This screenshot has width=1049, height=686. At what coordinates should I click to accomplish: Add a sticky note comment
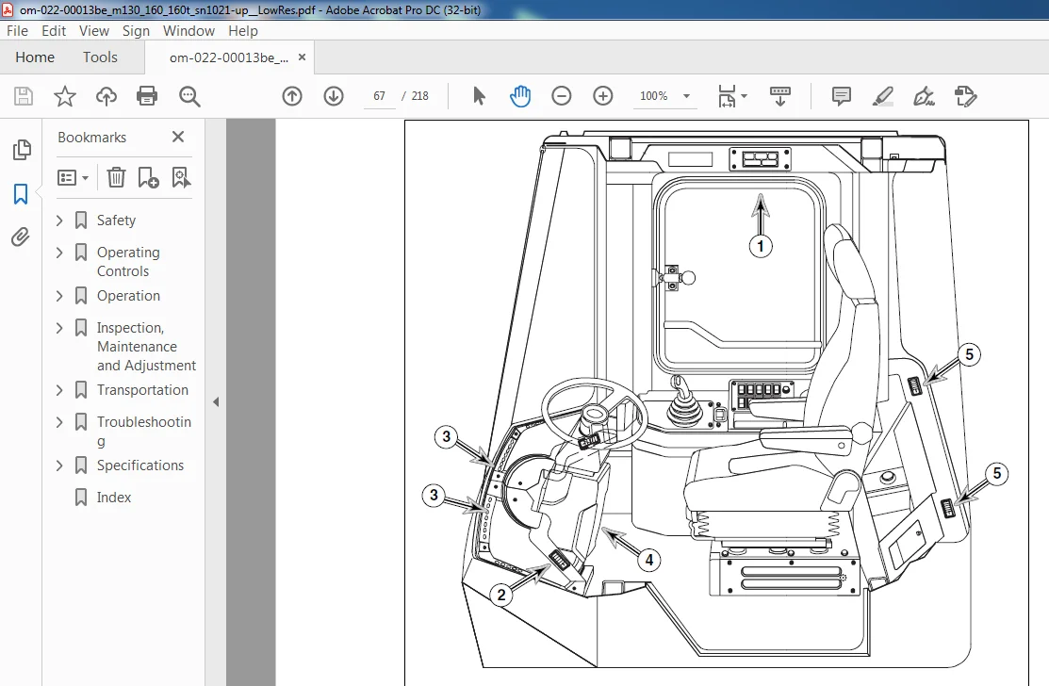pos(842,96)
